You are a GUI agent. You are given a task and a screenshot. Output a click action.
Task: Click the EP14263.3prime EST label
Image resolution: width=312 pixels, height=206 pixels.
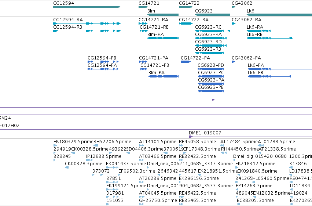(254, 186)
